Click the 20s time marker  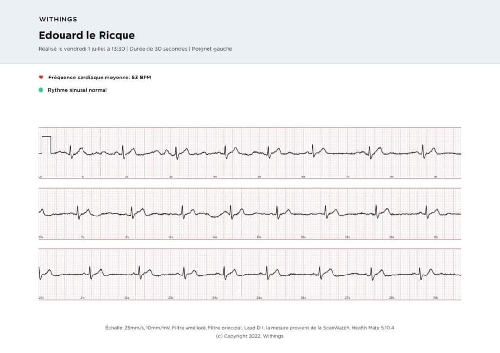point(41,298)
